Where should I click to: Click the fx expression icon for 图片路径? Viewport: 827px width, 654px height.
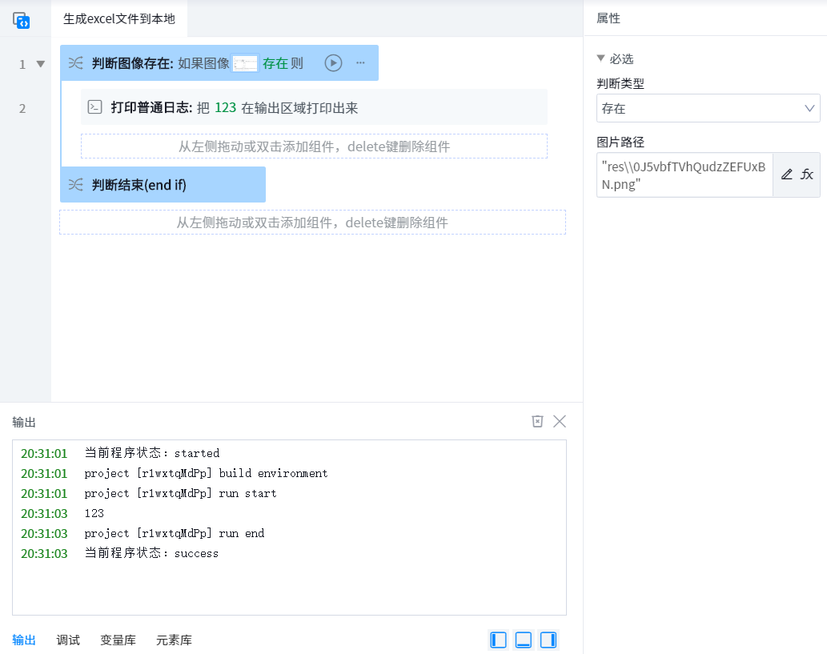tap(807, 175)
